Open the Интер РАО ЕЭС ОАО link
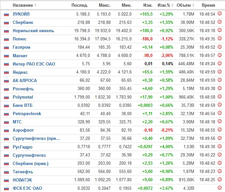Screen dimensions: 225x192 pyautogui.click(x=34, y=64)
